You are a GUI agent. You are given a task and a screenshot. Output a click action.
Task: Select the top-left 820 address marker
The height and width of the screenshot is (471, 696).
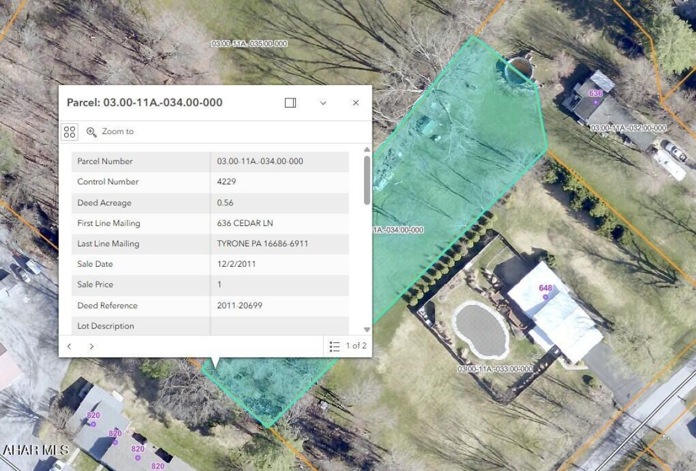(93, 424)
